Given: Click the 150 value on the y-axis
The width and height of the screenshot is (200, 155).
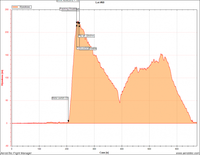Looking at the screenshot, I should pyautogui.click(x=7, y=55).
